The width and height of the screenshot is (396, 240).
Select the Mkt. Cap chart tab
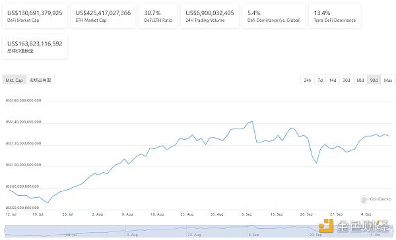[15, 80]
